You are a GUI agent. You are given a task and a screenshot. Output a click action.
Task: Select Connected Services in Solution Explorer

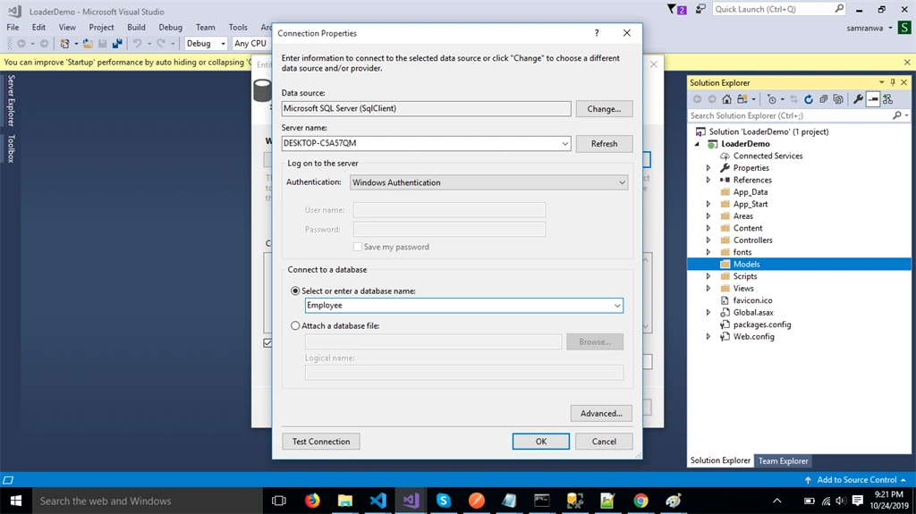[x=768, y=156]
